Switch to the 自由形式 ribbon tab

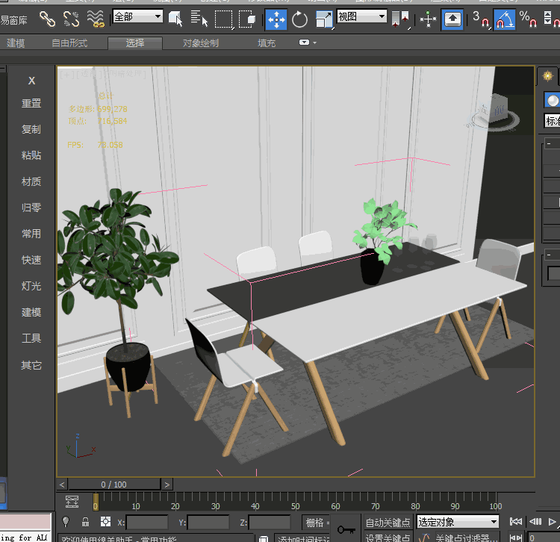[x=69, y=43]
